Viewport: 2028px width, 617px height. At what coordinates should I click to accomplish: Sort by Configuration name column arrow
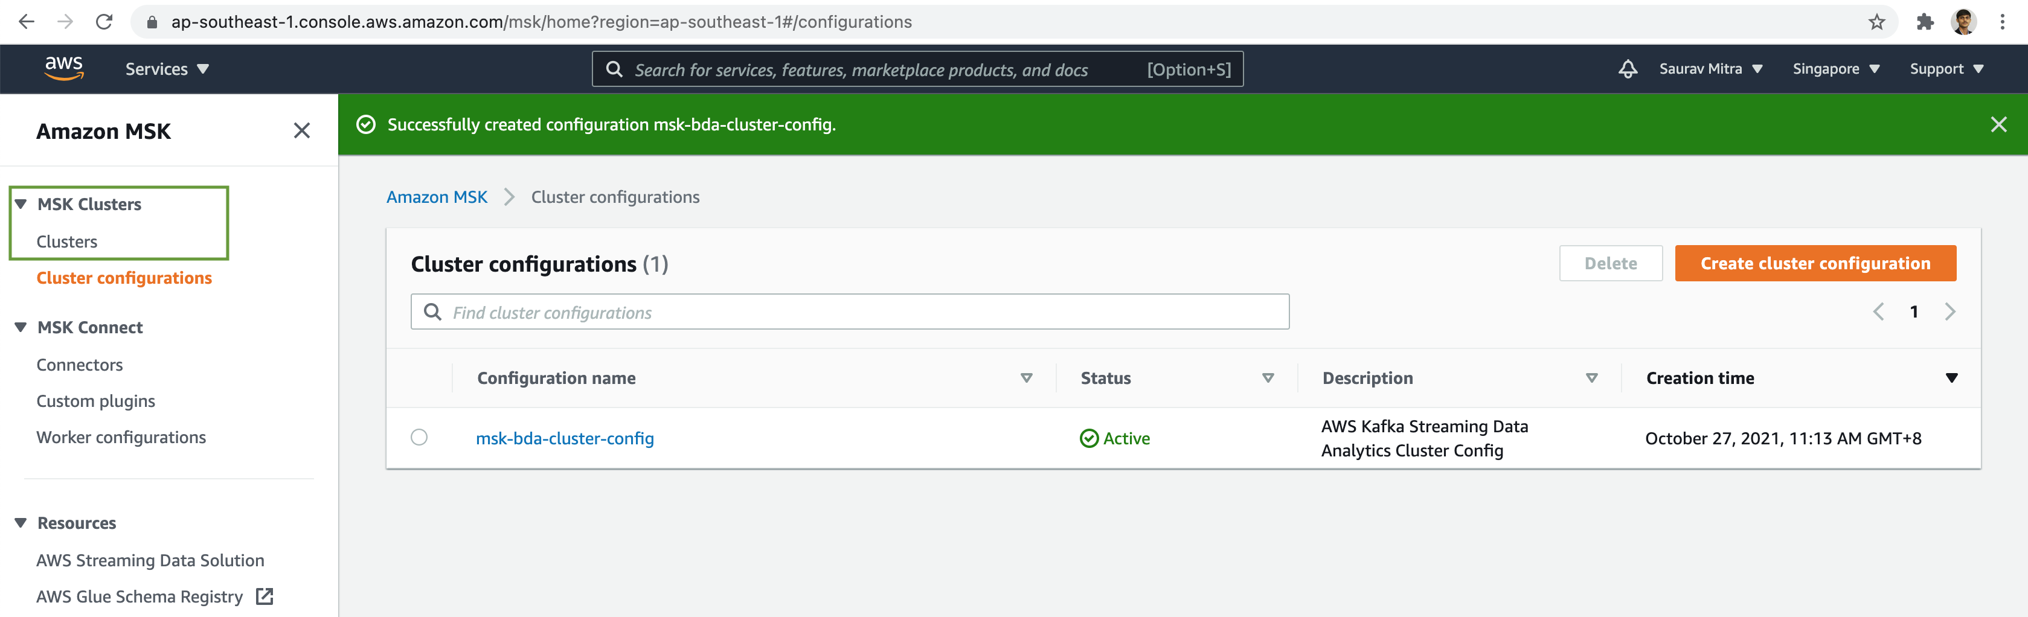(x=1027, y=379)
